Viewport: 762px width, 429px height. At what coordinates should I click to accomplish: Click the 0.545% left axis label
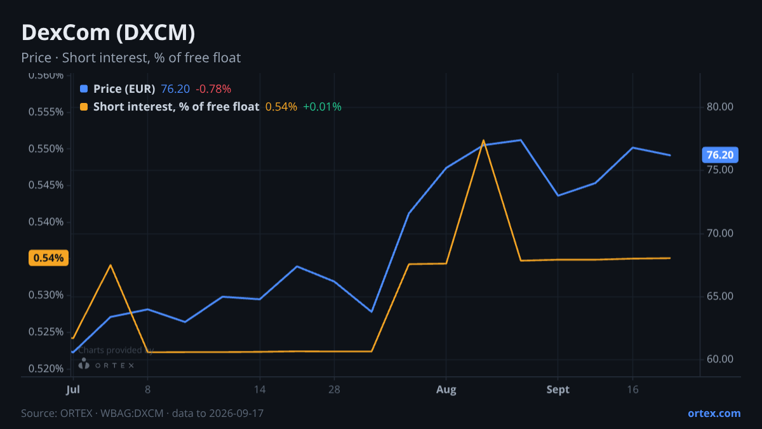tap(46, 186)
